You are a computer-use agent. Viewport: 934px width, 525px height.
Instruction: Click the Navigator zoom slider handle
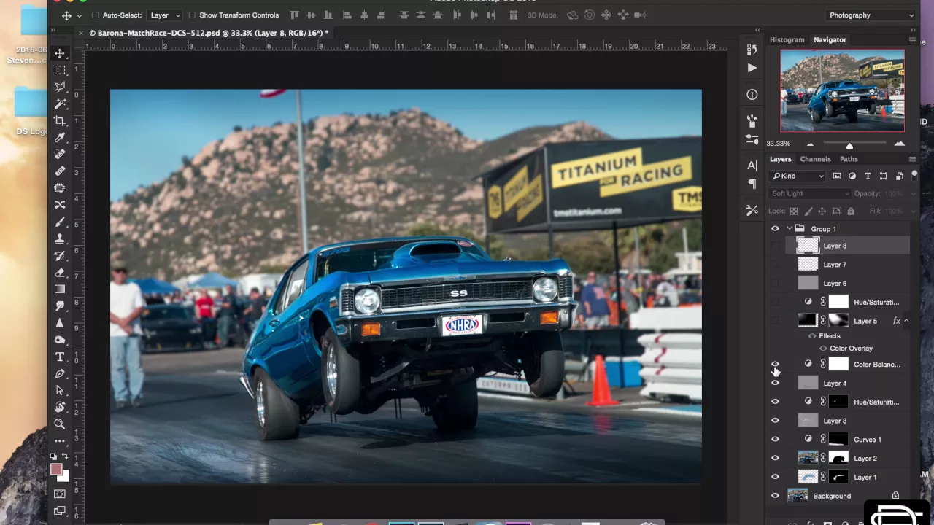point(849,145)
